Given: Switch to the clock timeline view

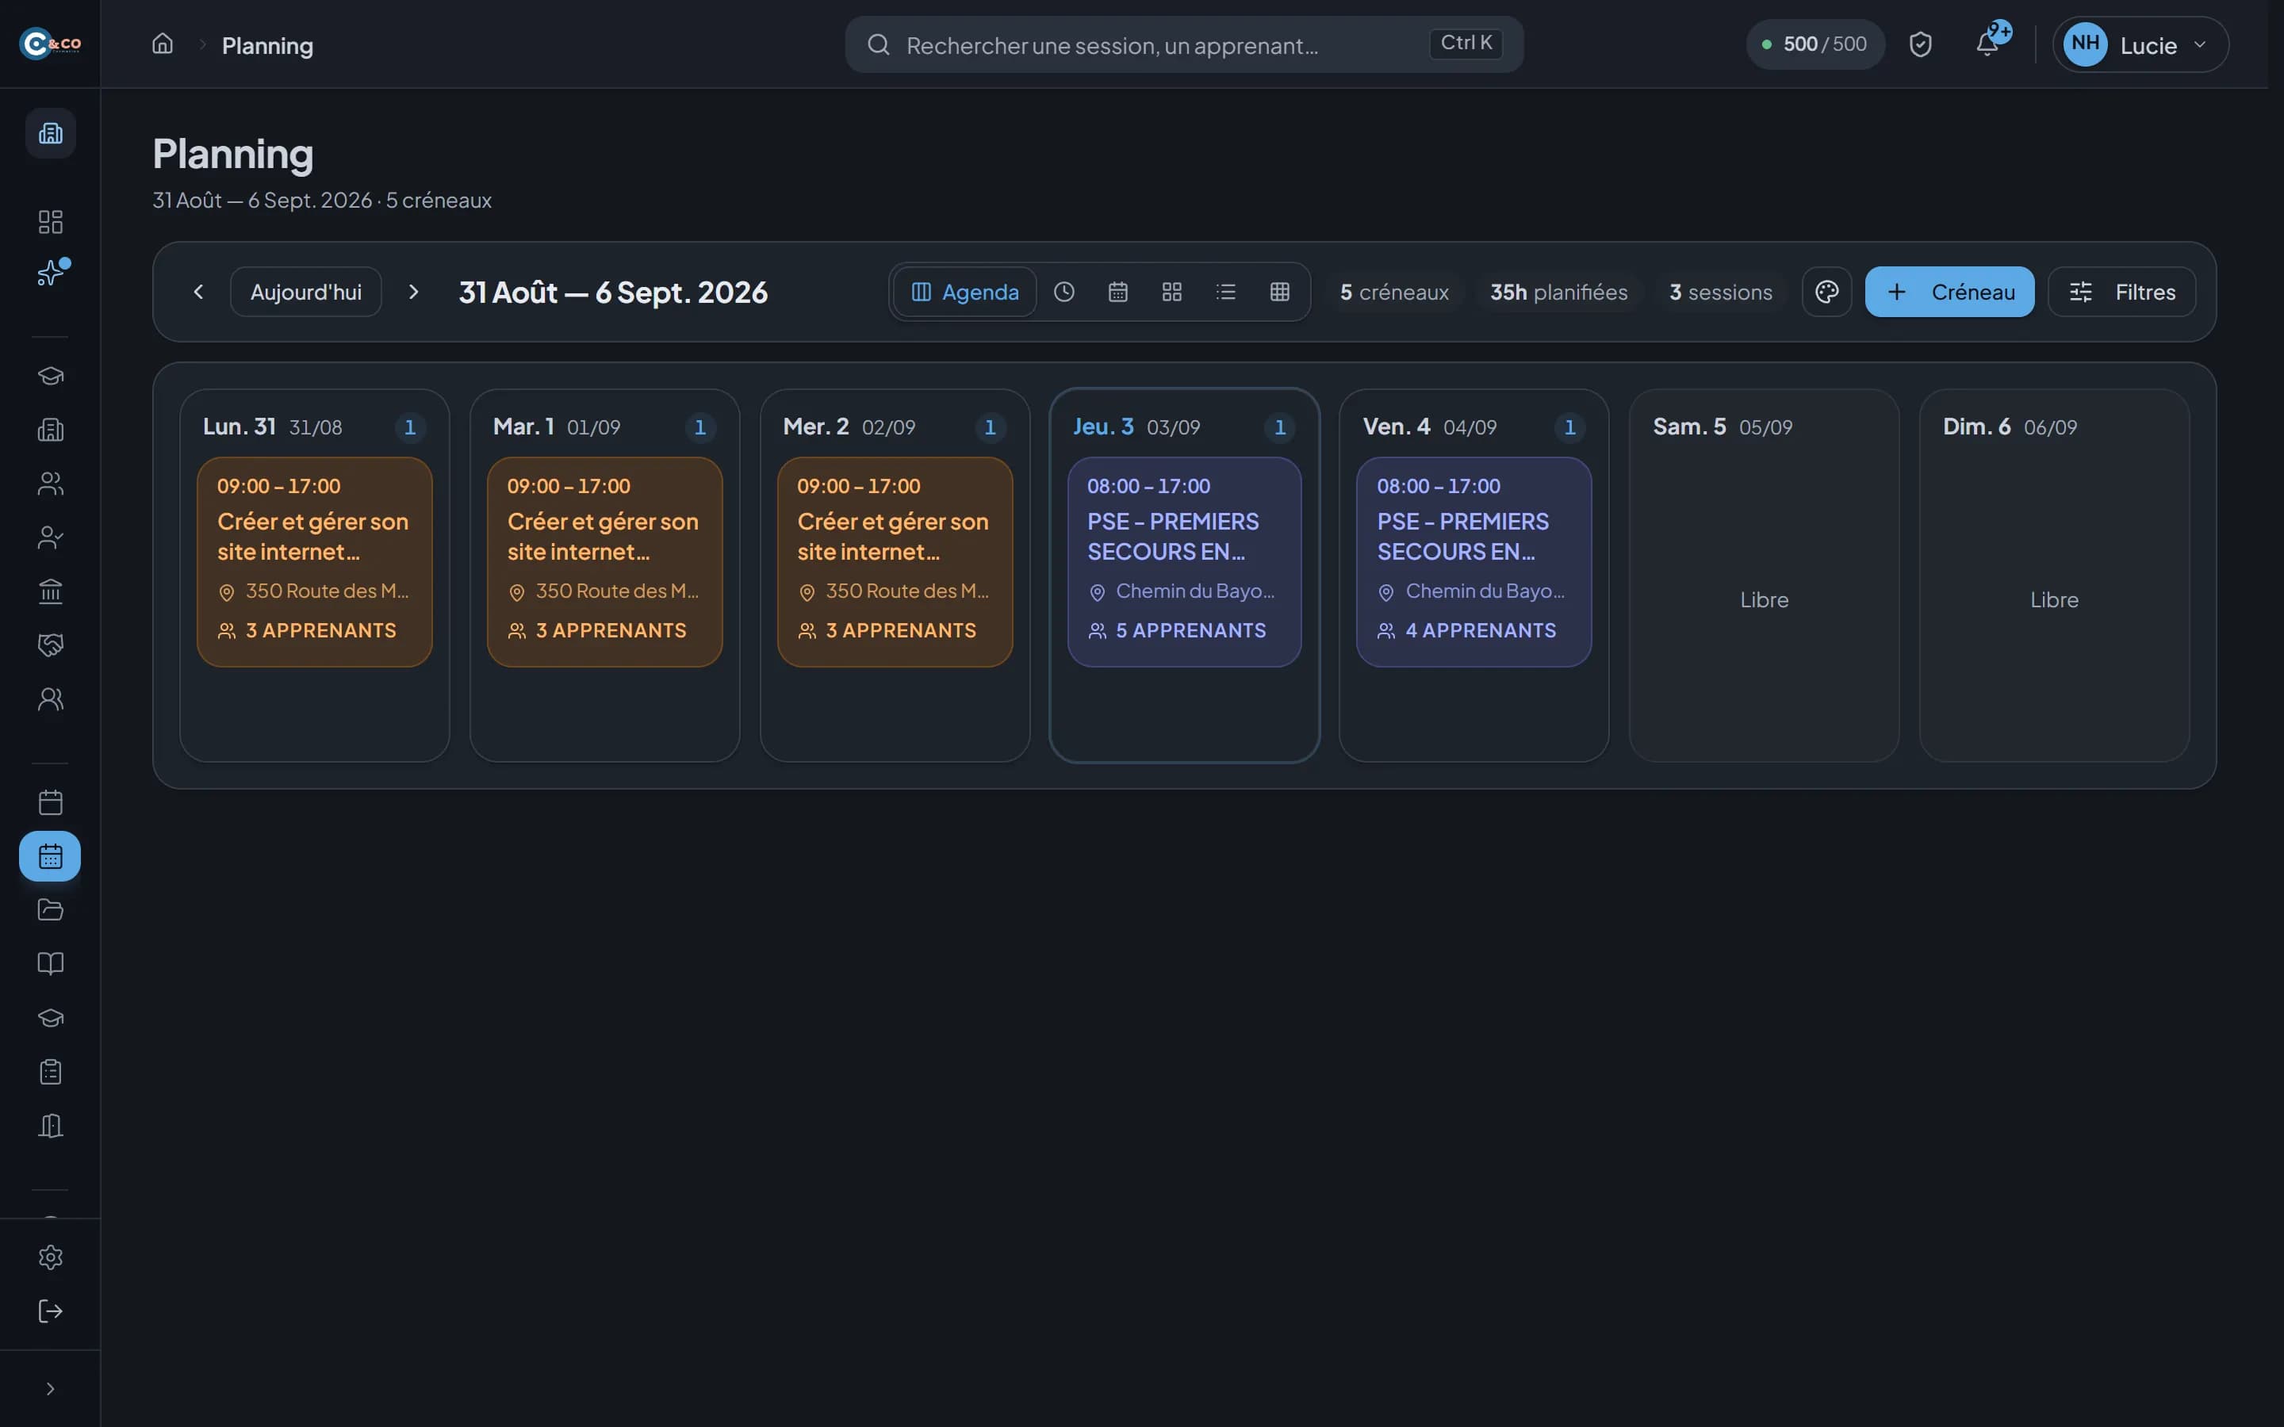Looking at the screenshot, I should click(x=1063, y=292).
